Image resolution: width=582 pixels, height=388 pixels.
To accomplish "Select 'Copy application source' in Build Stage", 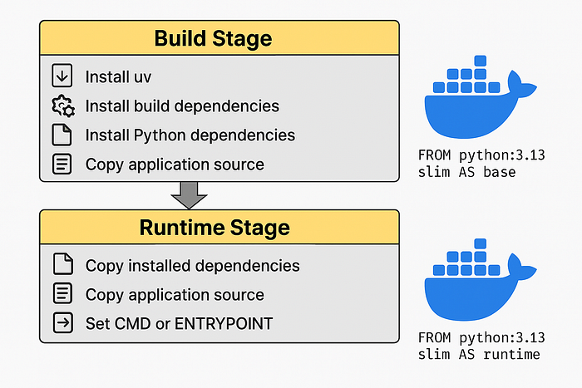I will pyautogui.click(x=175, y=165).
